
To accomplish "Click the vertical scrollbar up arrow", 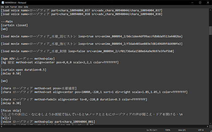I will 210,10.
